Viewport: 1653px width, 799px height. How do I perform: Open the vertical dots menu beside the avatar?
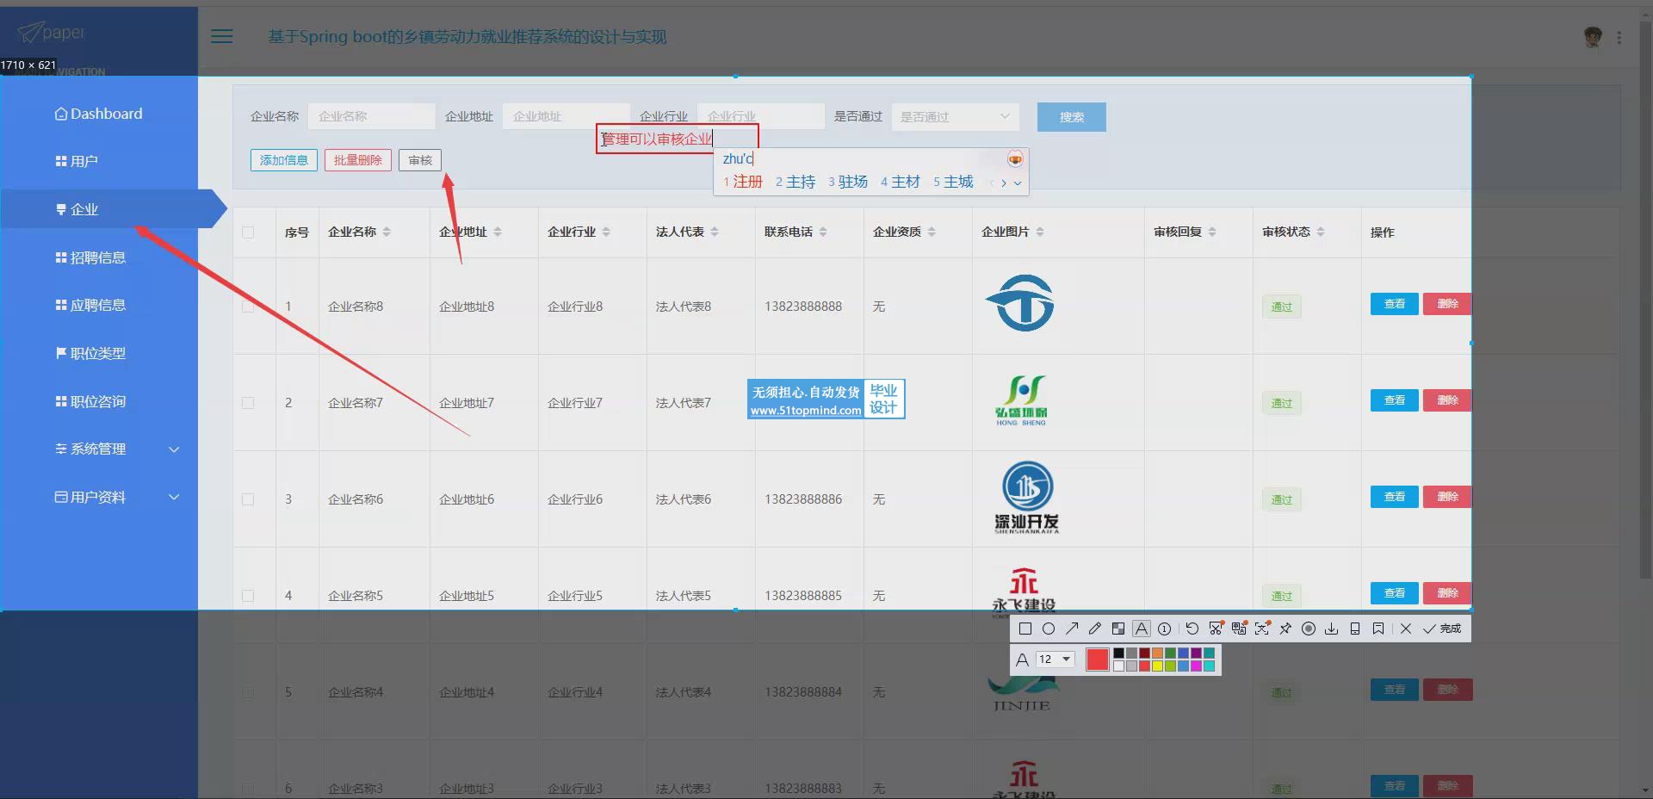pos(1619,38)
